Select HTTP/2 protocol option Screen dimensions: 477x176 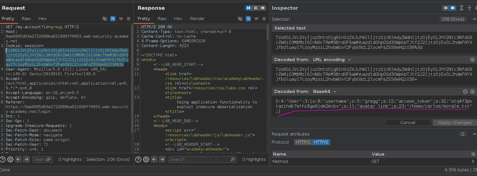[321, 142]
